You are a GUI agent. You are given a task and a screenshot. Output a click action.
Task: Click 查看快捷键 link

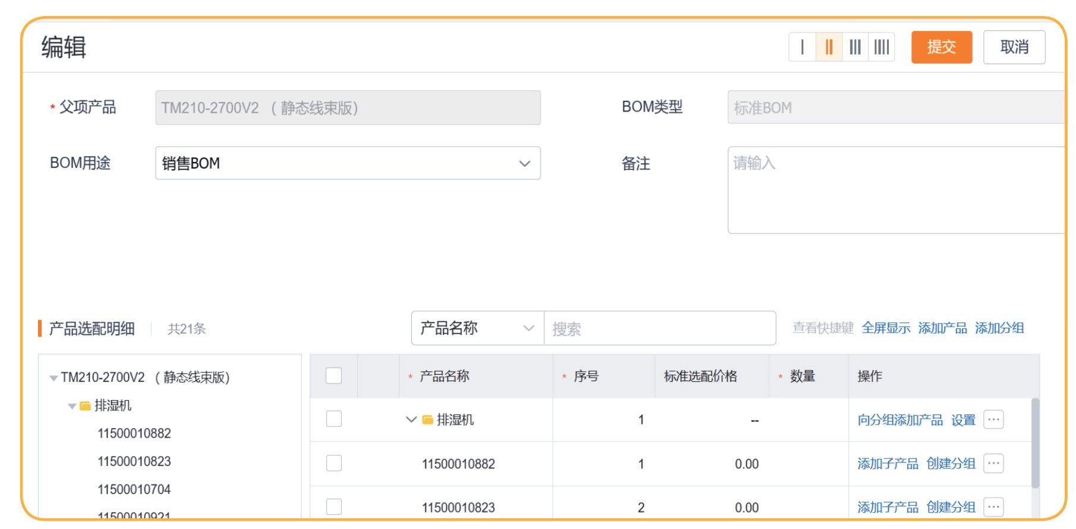[x=823, y=328]
